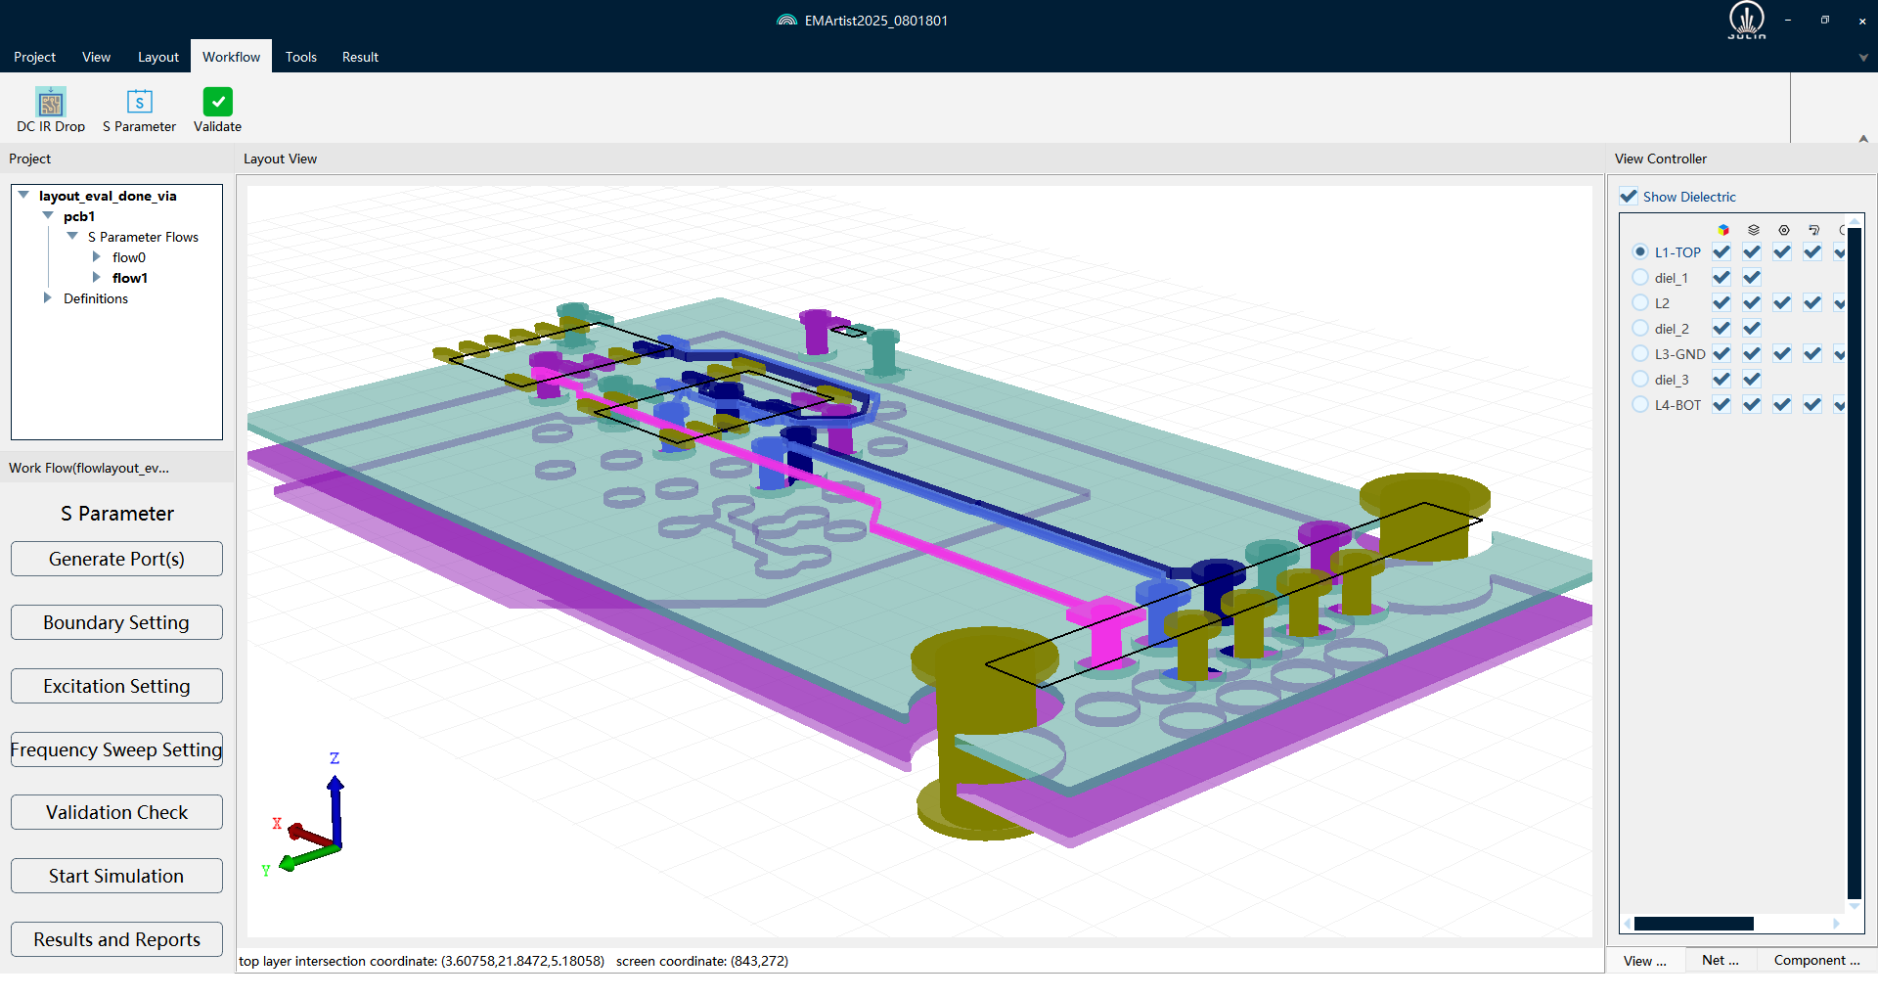Screen dimensions: 1878x998
Task: Open the Tools menu tab
Action: (300, 57)
